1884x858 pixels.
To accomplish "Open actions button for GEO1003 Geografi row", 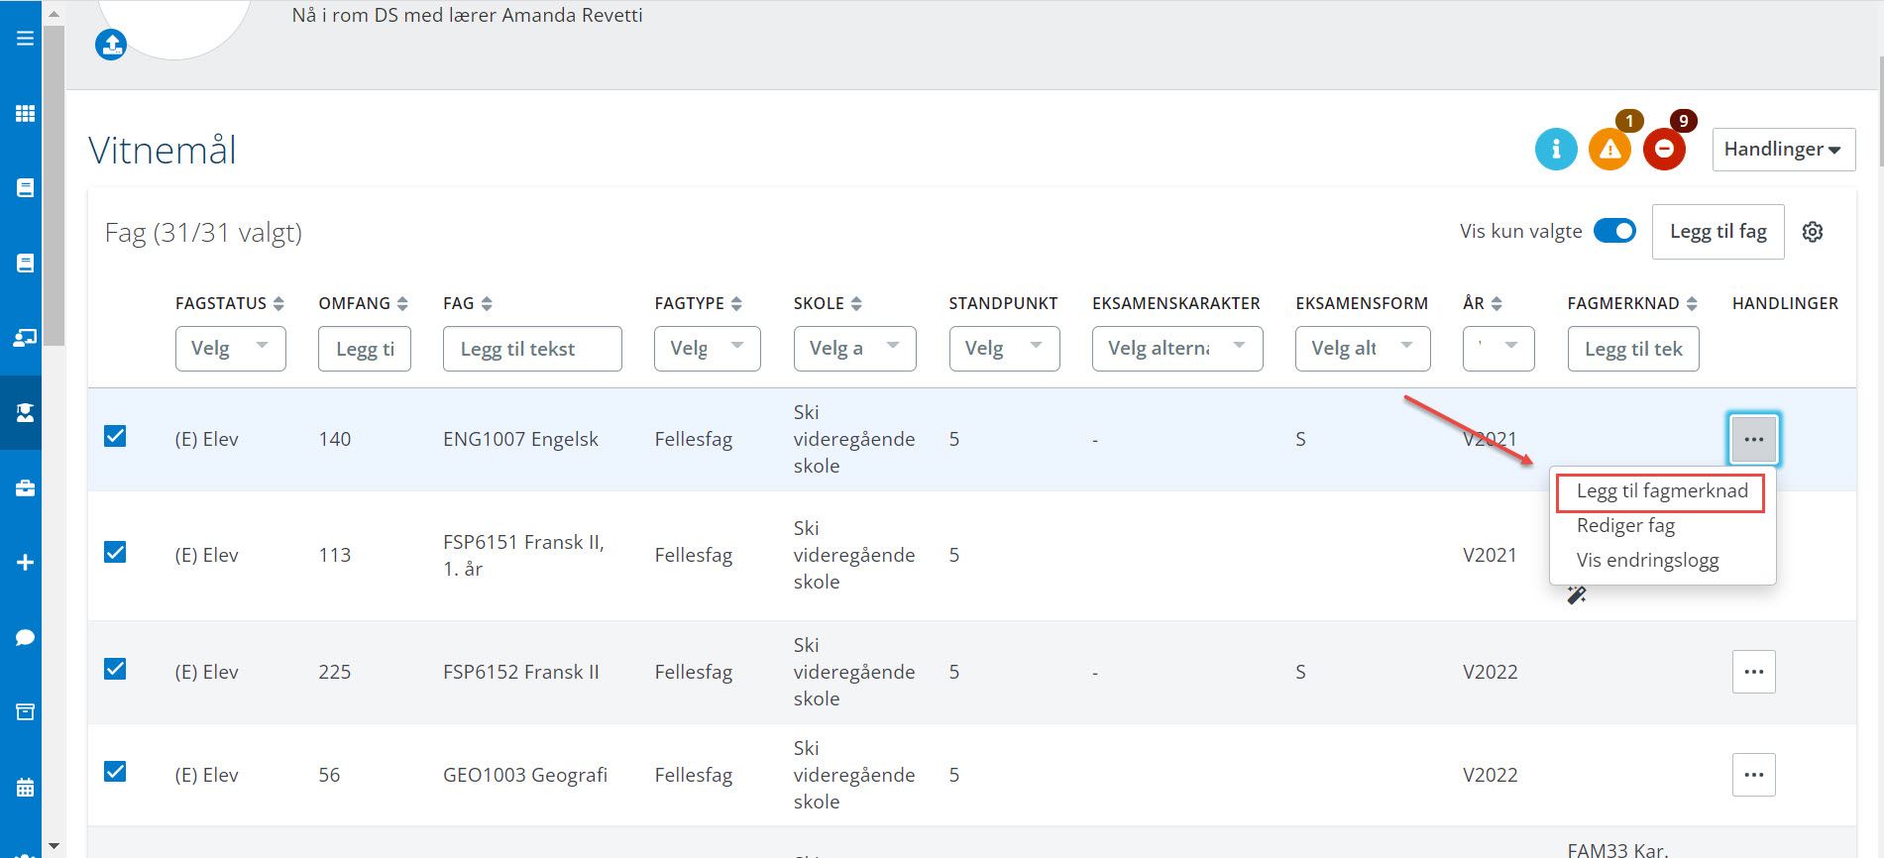I will pos(1754,775).
